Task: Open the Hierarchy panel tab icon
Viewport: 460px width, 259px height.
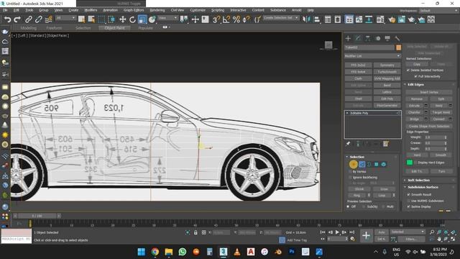Action: (368, 38)
